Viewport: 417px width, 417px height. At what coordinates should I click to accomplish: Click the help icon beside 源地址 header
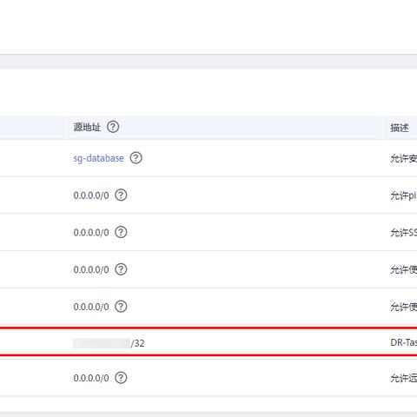point(113,127)
